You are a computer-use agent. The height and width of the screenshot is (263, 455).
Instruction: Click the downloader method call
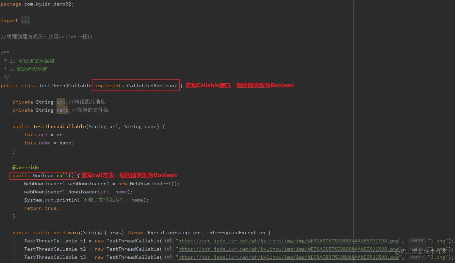point(83,192)
